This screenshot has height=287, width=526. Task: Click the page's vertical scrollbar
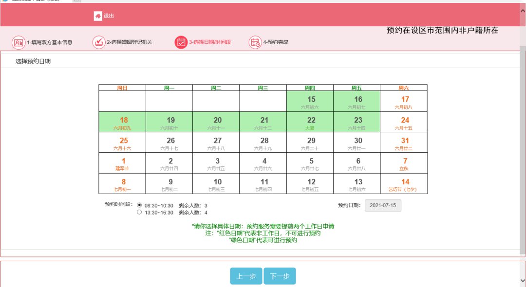[523, 146]
